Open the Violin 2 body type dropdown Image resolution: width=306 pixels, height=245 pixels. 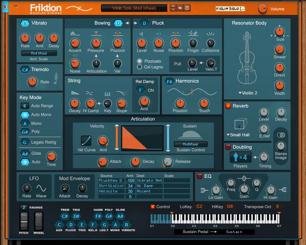(248, 93)
